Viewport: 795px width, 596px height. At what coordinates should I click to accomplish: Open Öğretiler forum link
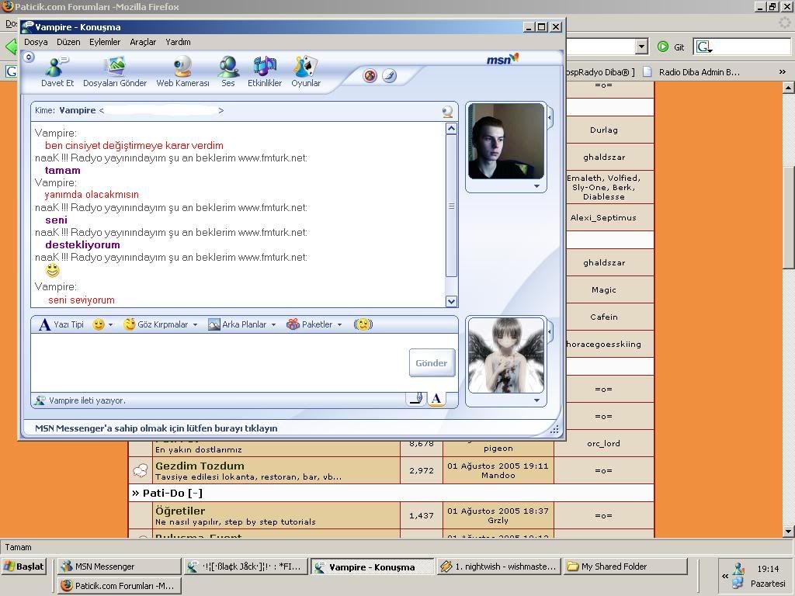(x=180, y=511)
